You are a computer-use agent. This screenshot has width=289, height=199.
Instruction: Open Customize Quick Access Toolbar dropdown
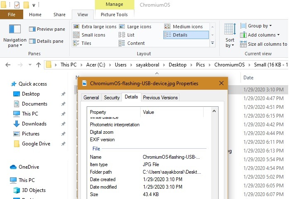click(34, 5)
